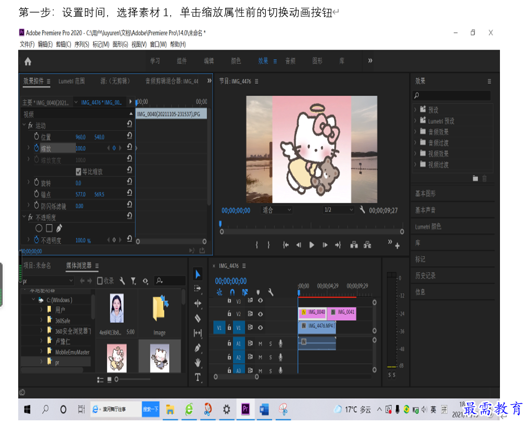Viewport: 527px width, 425px height.
Task: Reset the position parameter
Action: pyautogui.click(x=130, y=135)
